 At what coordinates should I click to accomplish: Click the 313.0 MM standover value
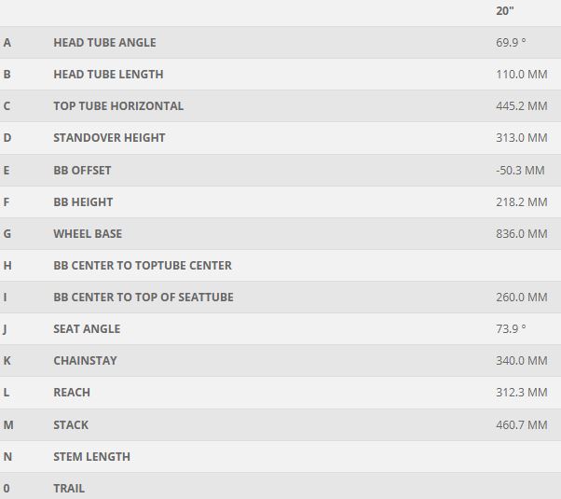click(521, 138)
